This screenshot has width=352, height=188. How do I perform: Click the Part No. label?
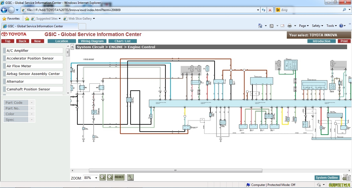(x=16, y=108)
